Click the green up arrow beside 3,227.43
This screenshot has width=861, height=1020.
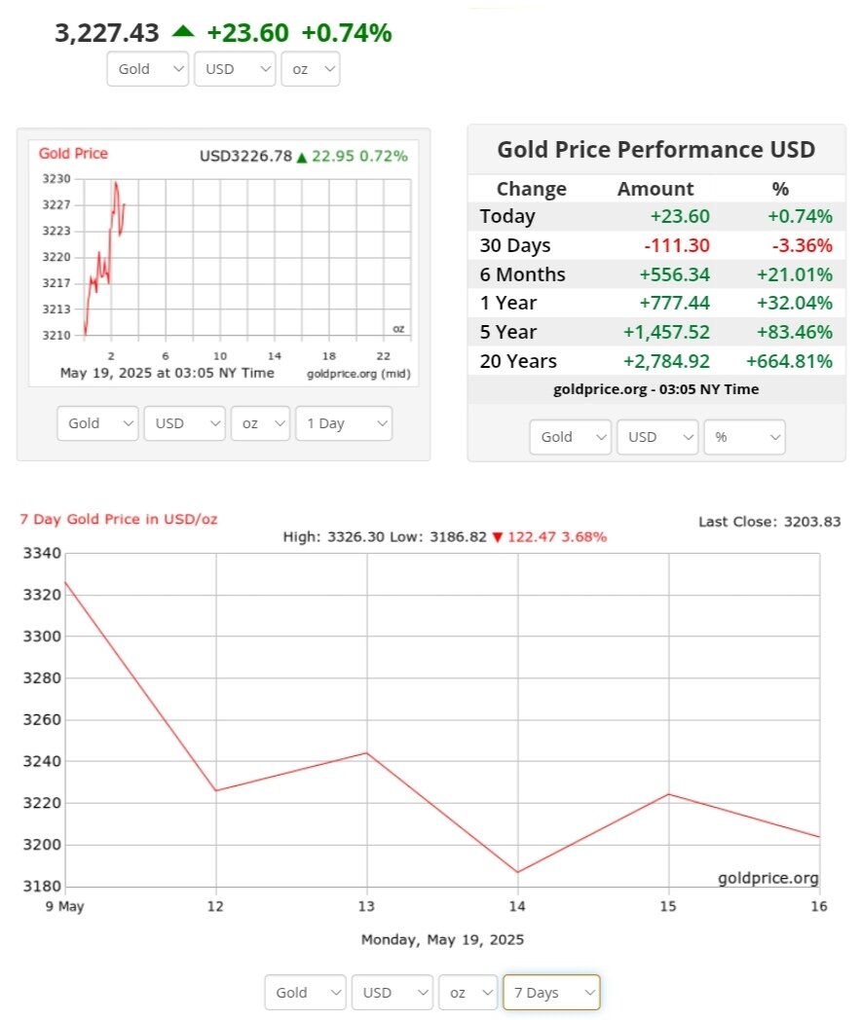(183, 31)
